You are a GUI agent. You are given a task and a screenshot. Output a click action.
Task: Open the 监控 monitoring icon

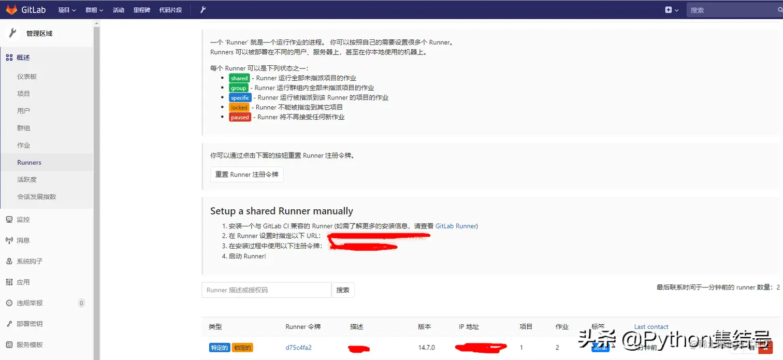[x=9, y=219]
